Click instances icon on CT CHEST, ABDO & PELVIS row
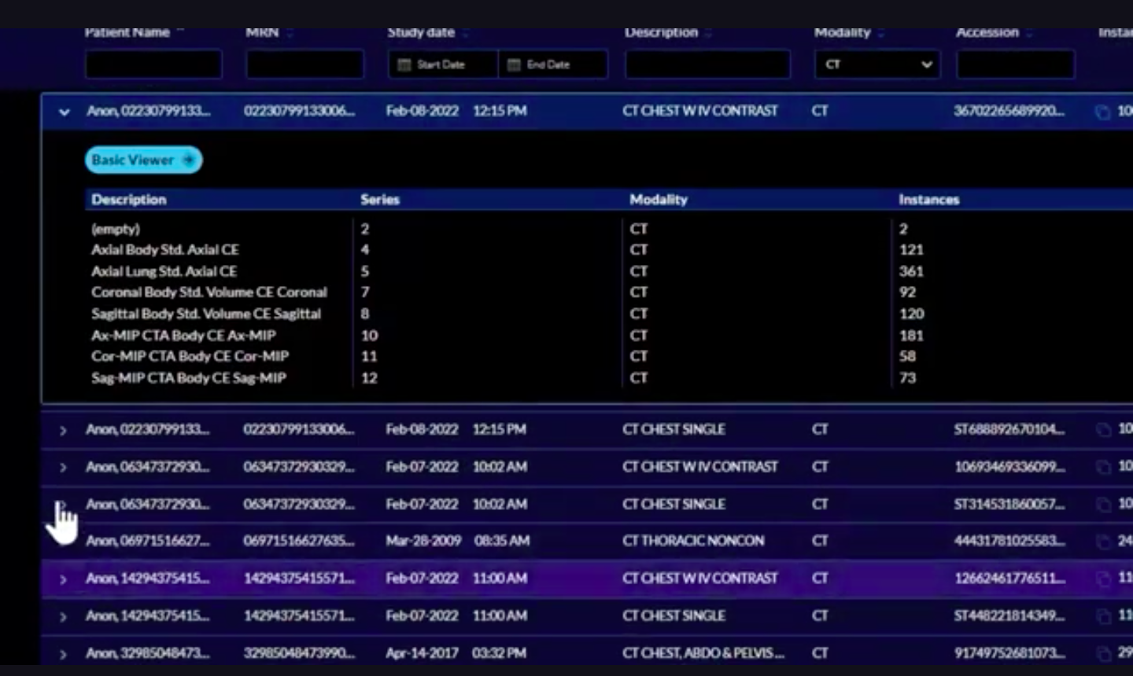1133x676 pixels. (x=1103, y=654)
